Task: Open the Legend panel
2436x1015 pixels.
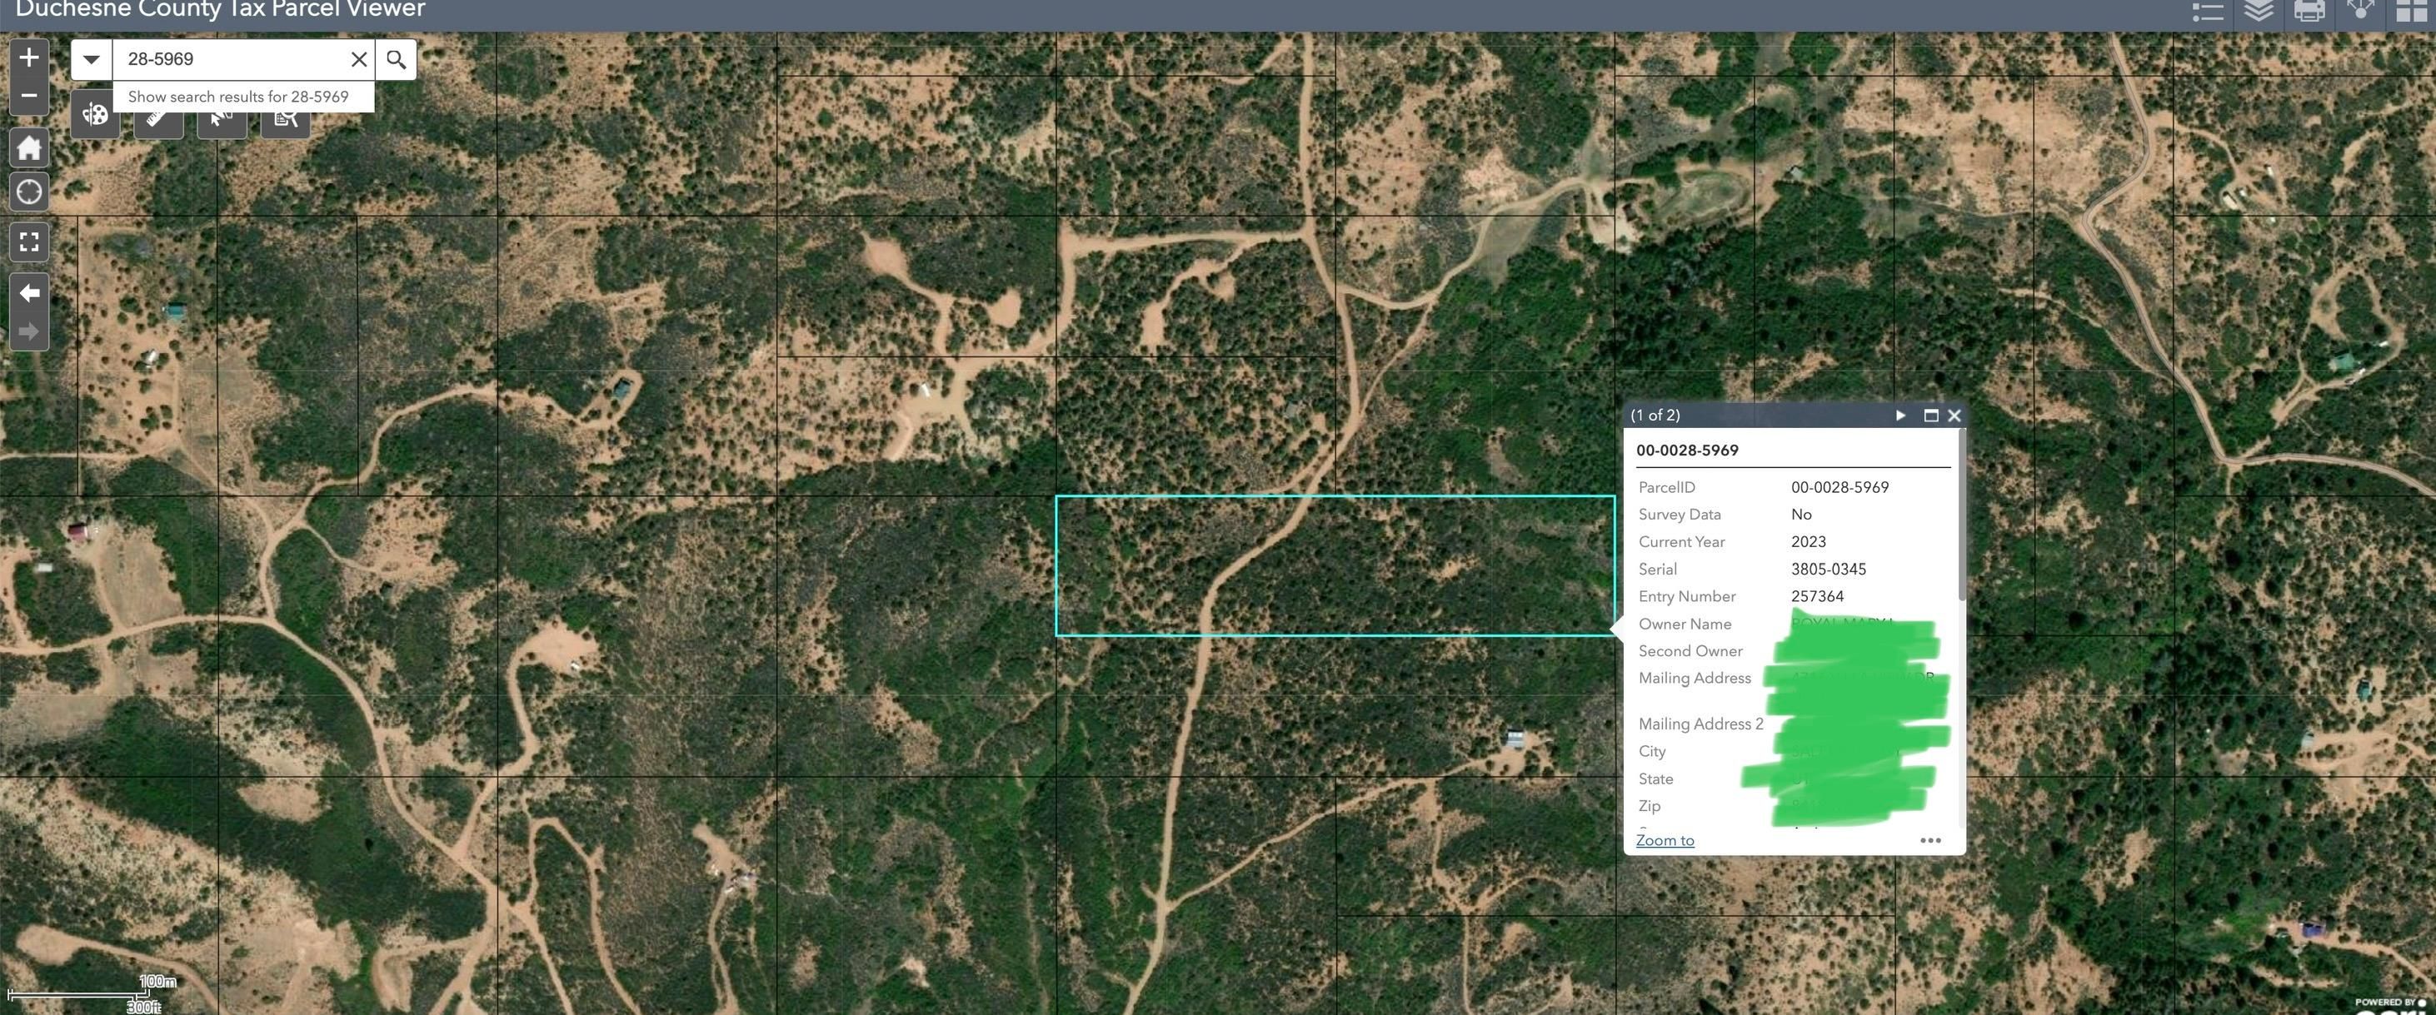Action: pyautogui.click(x=2208, y=12)
